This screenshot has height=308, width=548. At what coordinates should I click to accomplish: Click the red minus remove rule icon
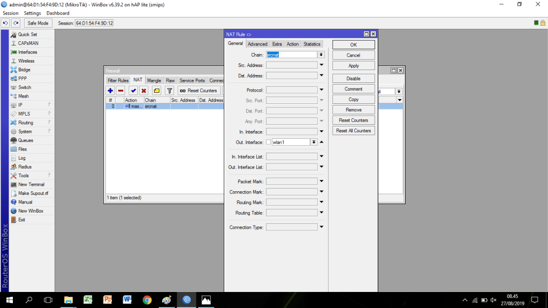pyautogui.click(x=121, y=91)
